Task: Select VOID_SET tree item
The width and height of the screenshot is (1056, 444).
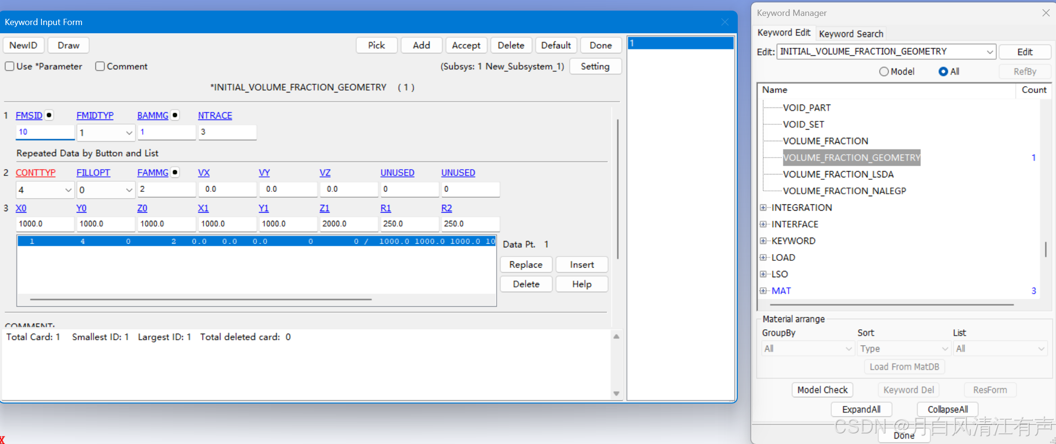Action: point(803,124)
